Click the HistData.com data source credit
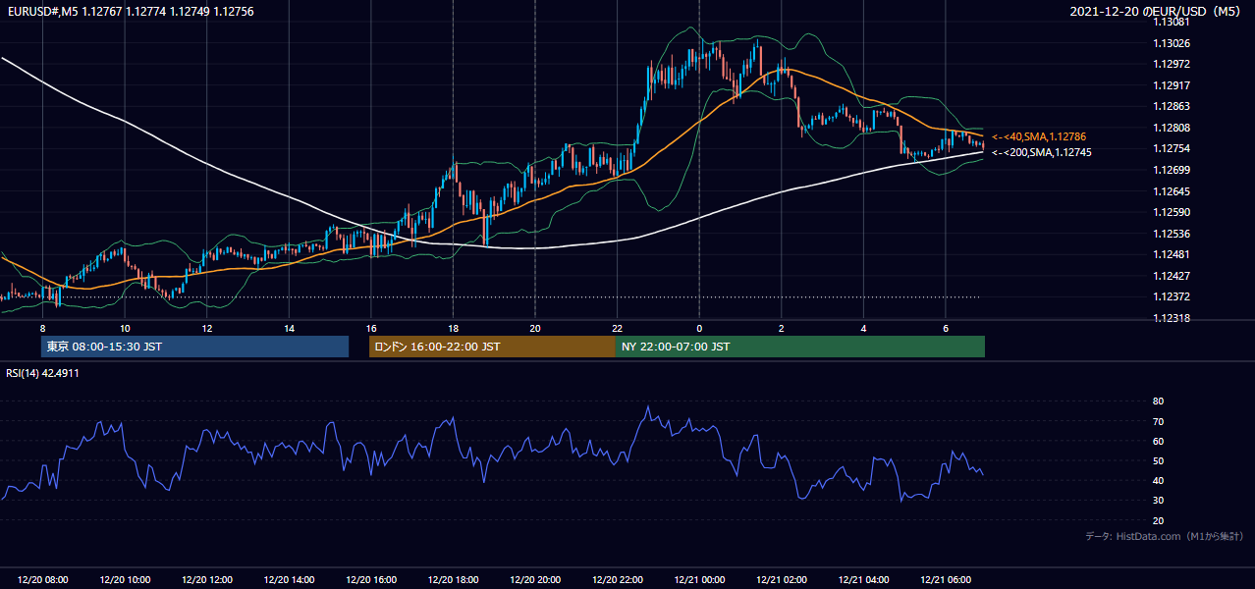 pos(1165,536)
